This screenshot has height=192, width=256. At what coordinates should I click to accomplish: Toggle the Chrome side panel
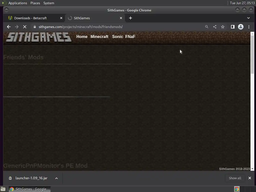(233, 27)
